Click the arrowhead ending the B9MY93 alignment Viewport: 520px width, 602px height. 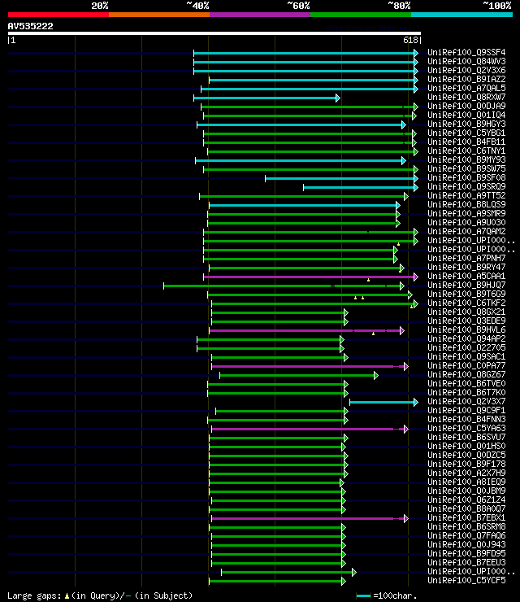[404, 160]
